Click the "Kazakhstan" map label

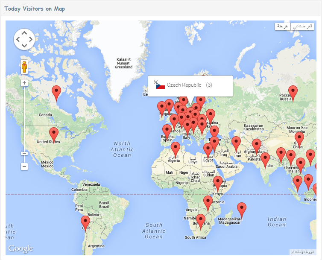point(254,129)
